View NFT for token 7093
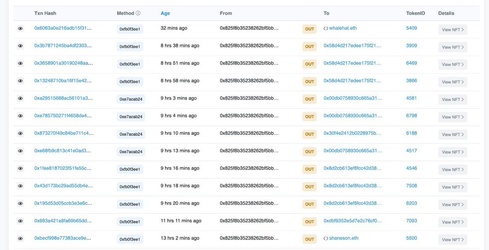The image size is (489, 250). [x=453, y=222]
